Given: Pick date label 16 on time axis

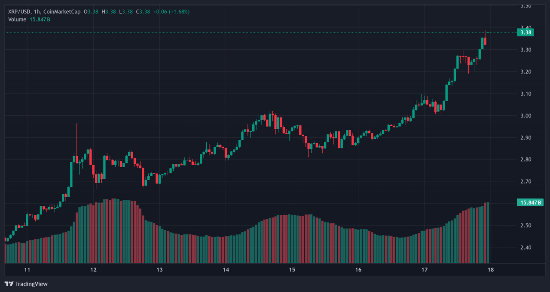Looking at the screenshot, I should pos(358,270).
